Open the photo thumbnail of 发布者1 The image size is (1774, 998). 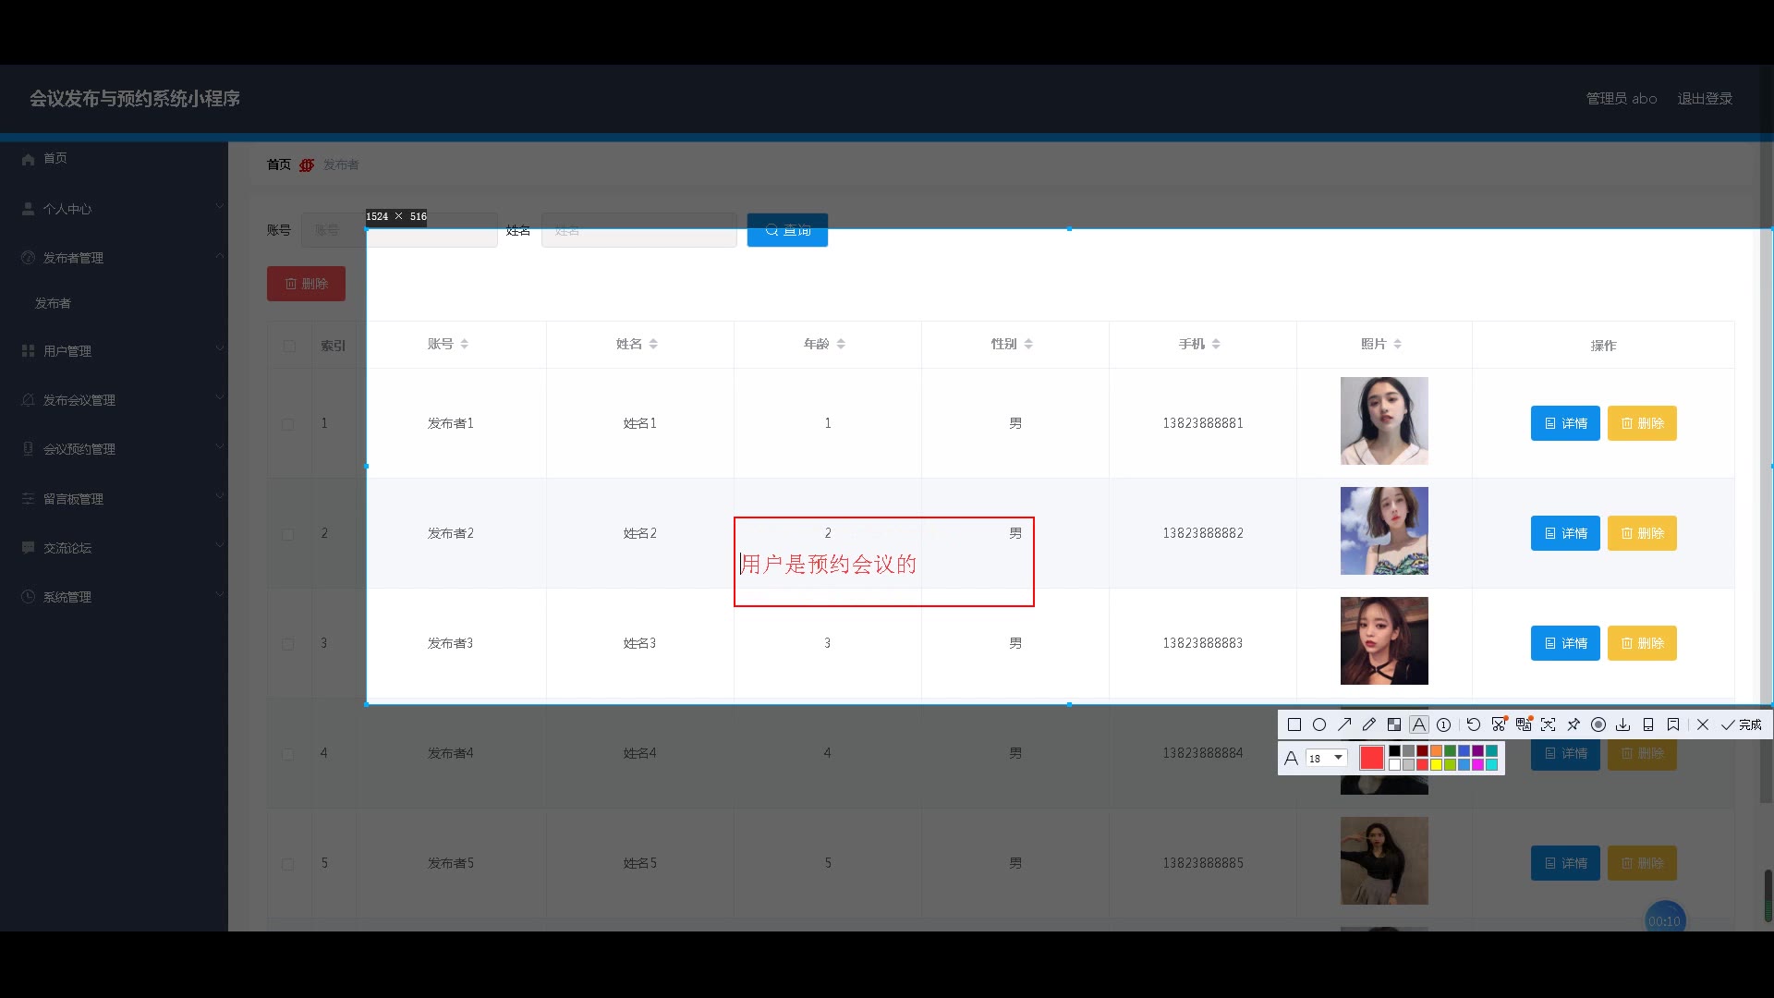tap(1384, 420)
